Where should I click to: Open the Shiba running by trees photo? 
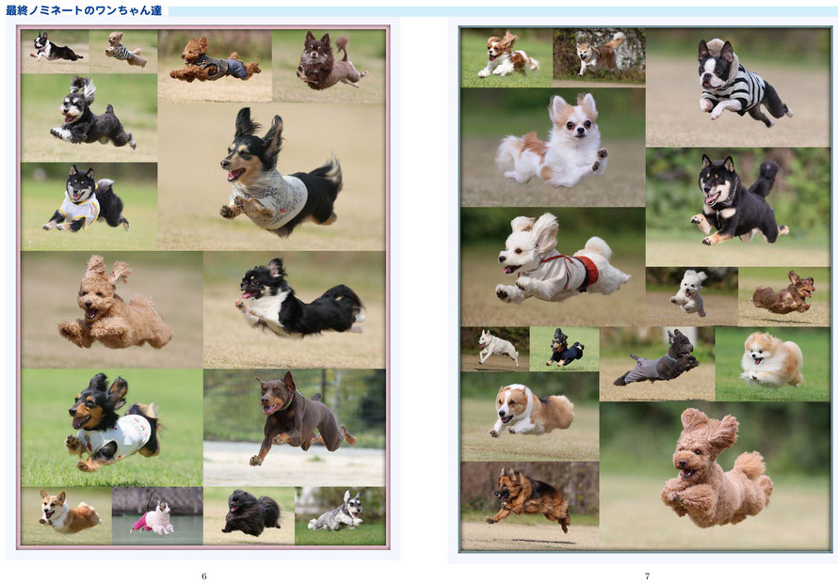tap(599, 56)
